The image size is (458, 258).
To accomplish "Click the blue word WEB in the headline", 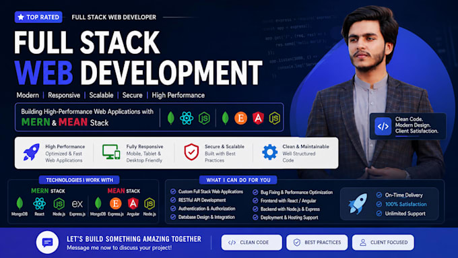I will coord(44,73).
